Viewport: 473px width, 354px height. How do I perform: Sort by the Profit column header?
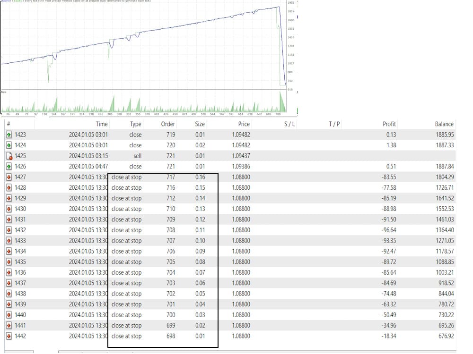tap(389, 124)
